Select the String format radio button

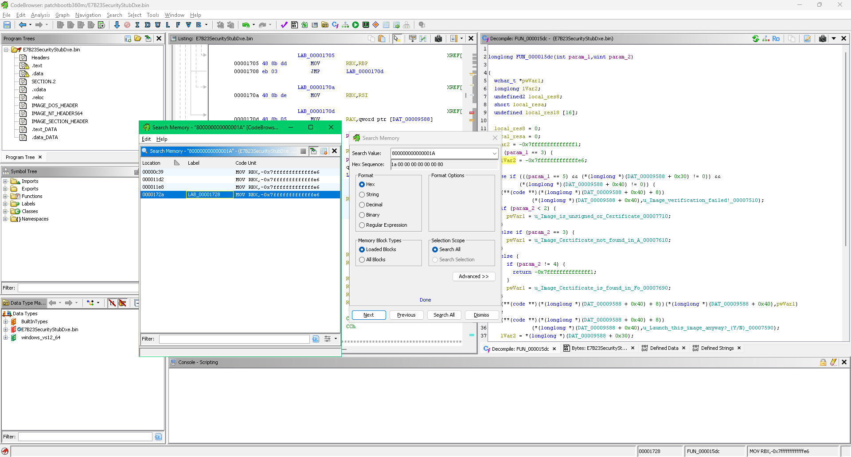362,194
